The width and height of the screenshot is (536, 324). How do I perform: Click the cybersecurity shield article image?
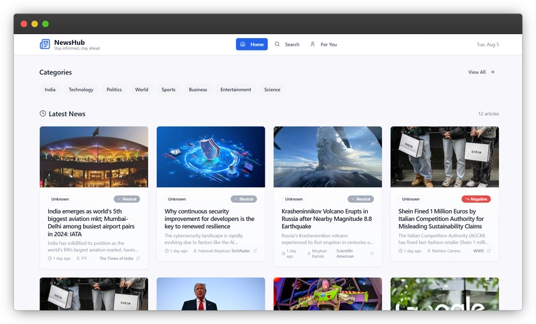click(210, 157)
